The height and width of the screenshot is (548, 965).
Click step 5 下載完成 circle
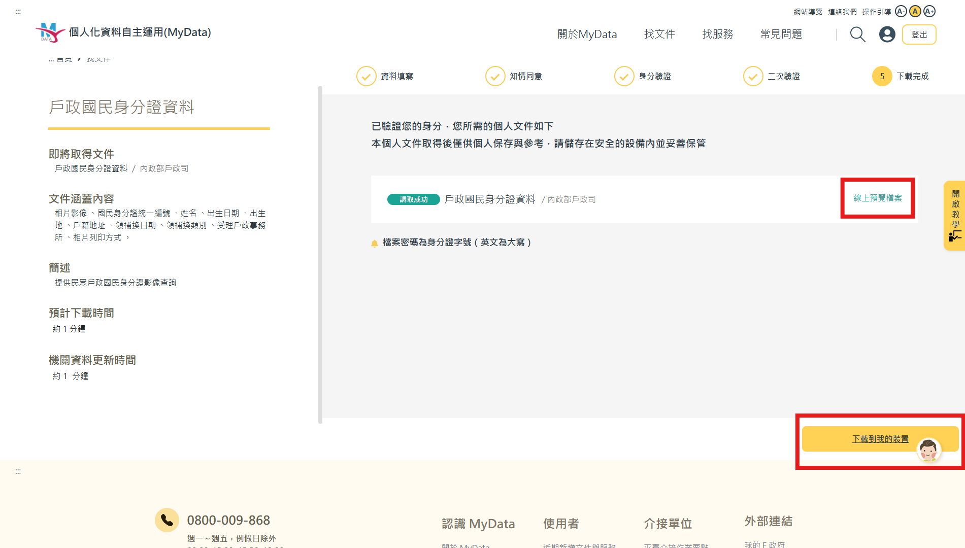click(x=882, y=76)
